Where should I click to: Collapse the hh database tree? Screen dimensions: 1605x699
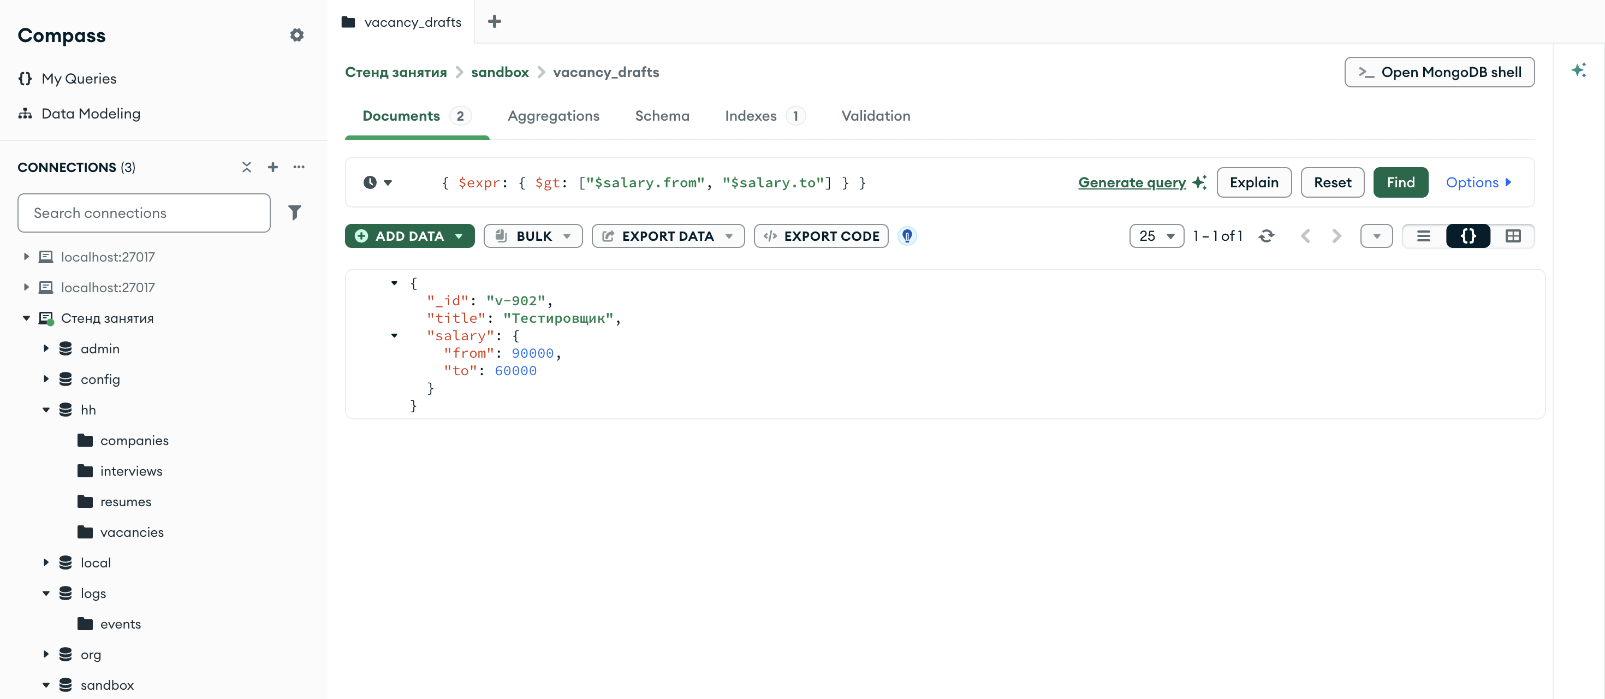pos(46,410)
